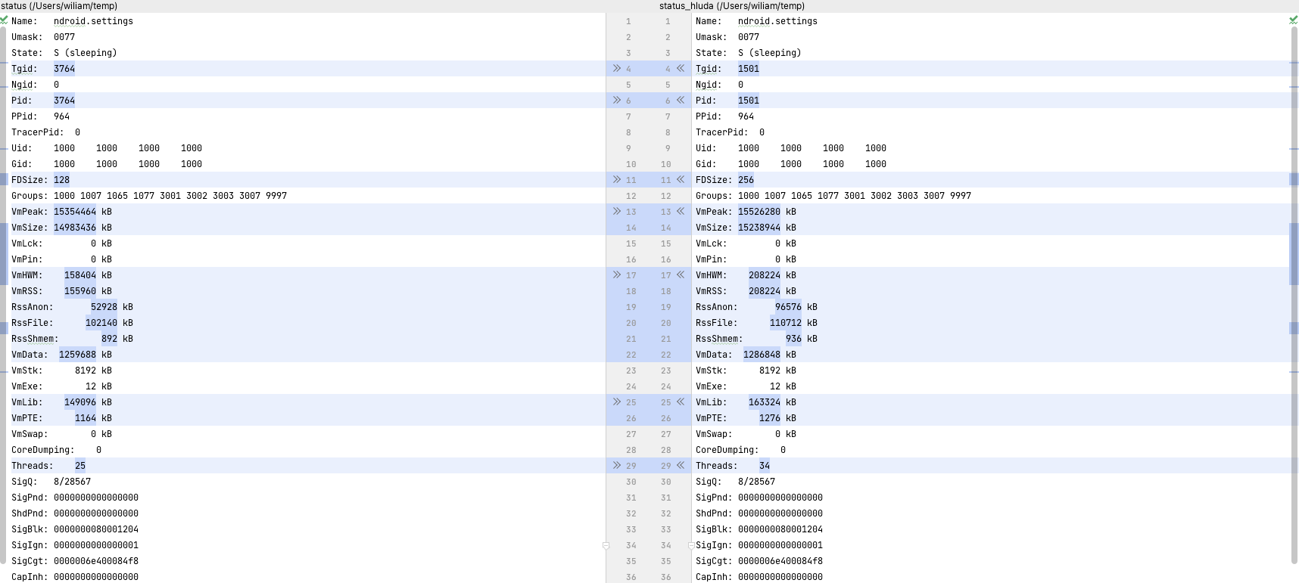The height and width of the screenshot is (583, 1299).
Task: Click Name ndroid.settings line in right pane
Action: [x=756, y=21]
